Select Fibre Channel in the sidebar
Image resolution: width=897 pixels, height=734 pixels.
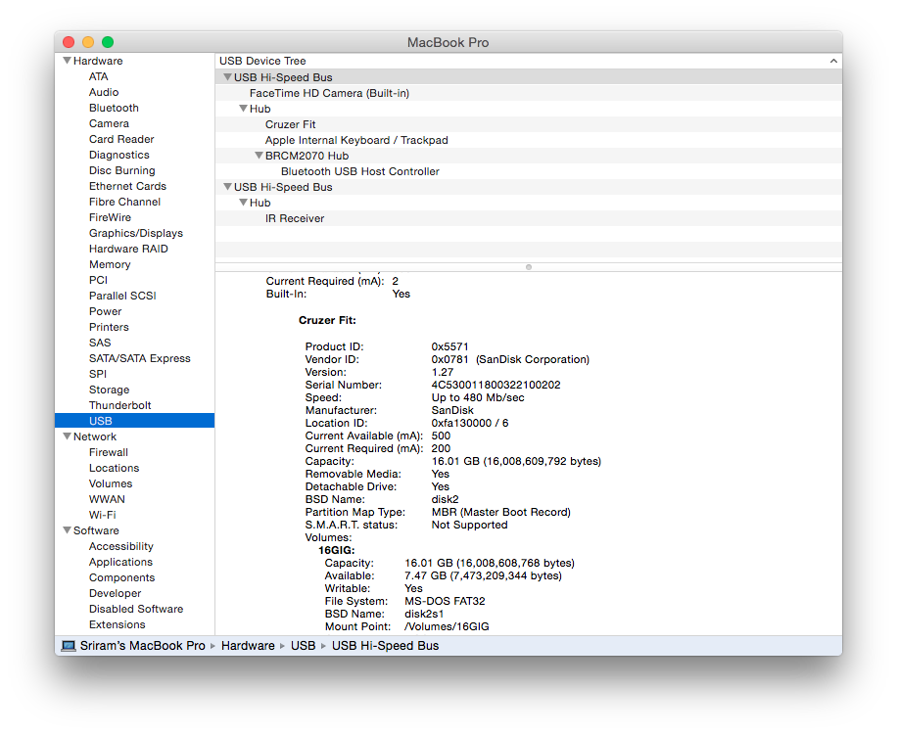point(124,202)
